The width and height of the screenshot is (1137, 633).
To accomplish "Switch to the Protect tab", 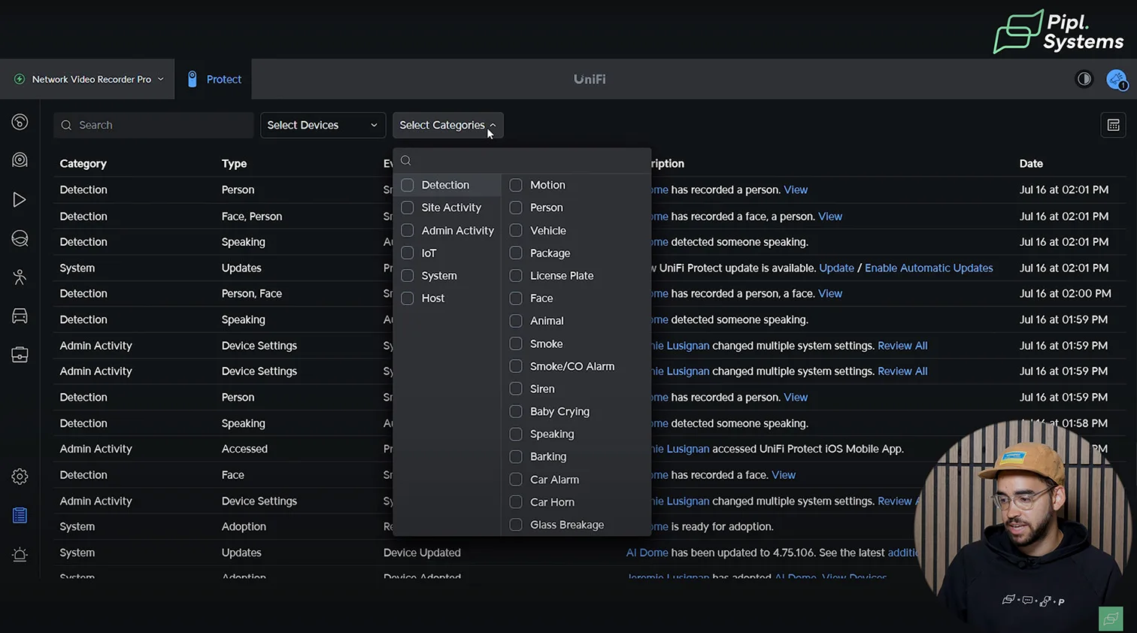I will [x=214, y=79].
